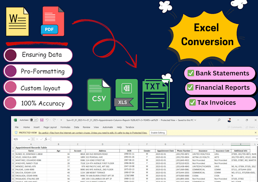
Task: Select the Appointment Records Table title cell
Action: pyautogui.click(x=31, y=148)
